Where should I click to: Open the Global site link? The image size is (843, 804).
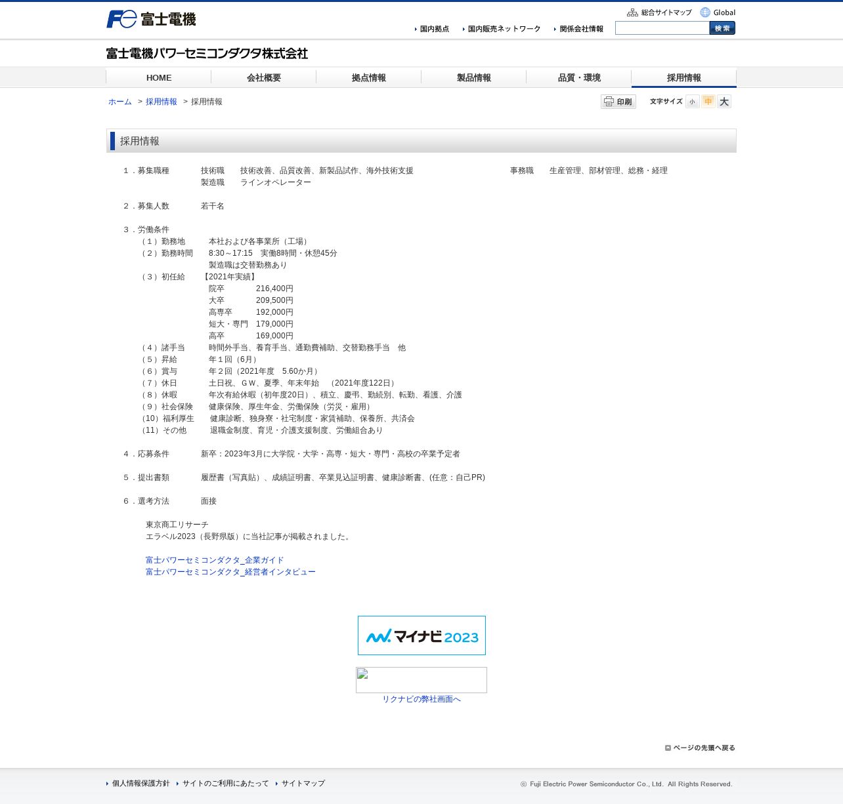718,12
